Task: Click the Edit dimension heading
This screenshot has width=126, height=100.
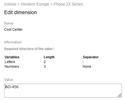Action: point(20,12)
